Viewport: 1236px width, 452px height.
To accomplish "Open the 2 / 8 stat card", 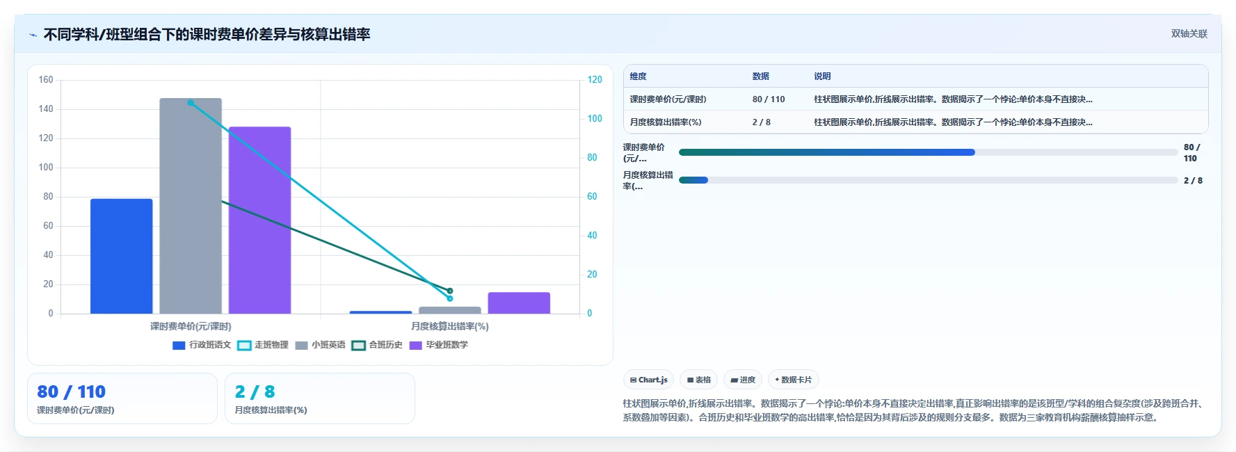I will click(x=320, y=398).
